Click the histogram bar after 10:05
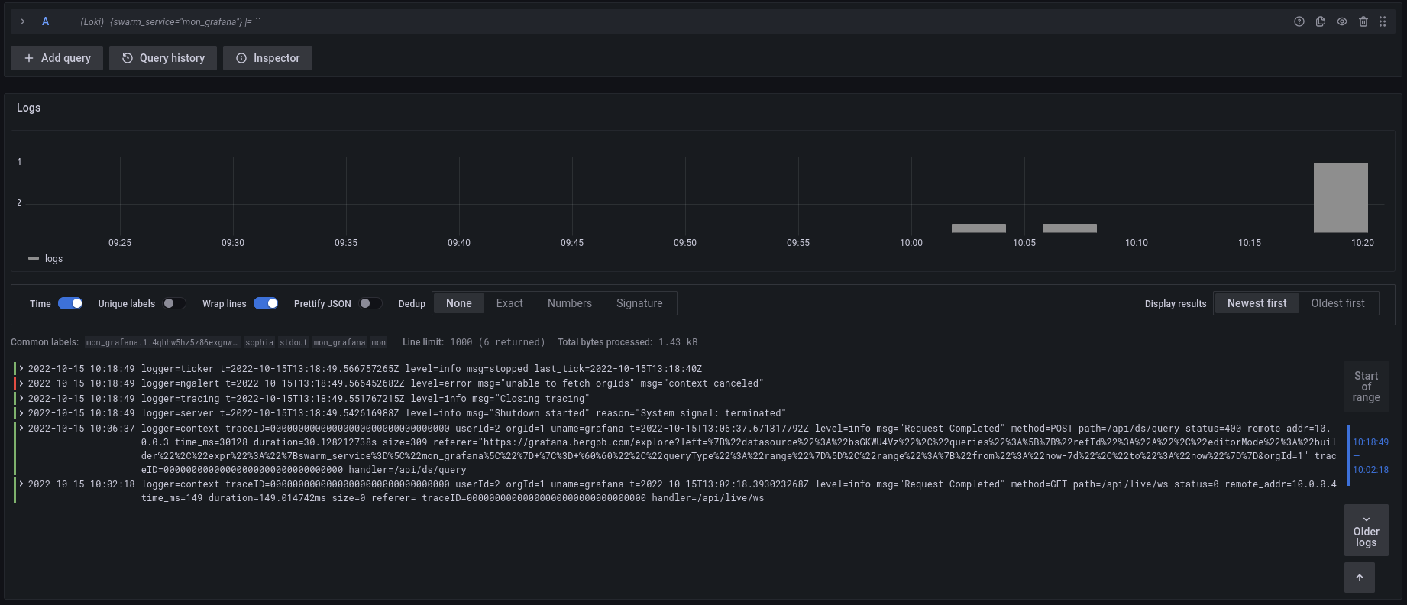Screen dimensions: 1407x605 point(1069,228)
